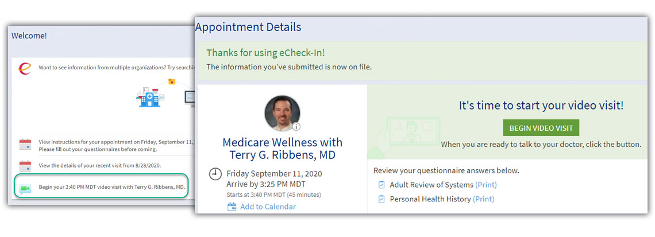
Task: Click the green BEGIN VIDEO VISIT button
Action: pos(541,128)
